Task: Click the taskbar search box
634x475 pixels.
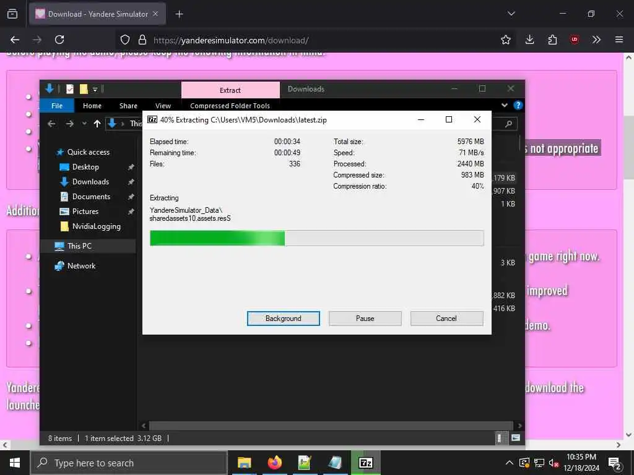Action: coord(129,463)
